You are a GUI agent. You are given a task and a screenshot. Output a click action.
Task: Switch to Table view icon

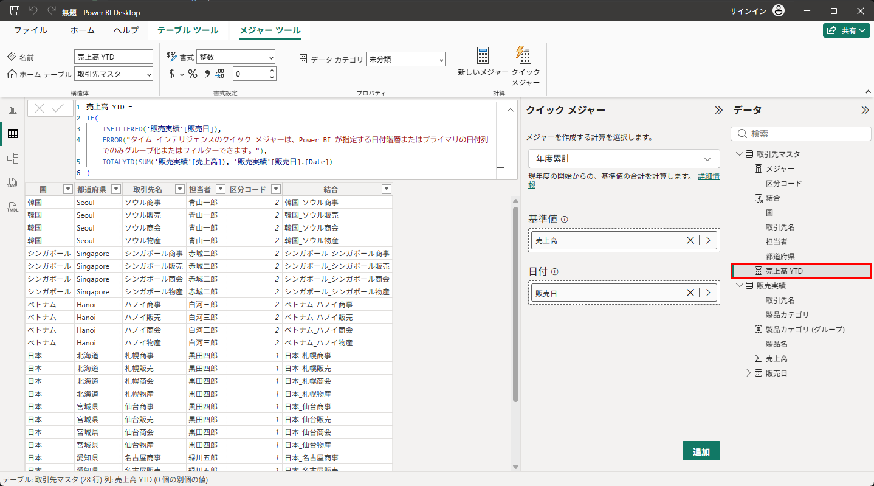point(12,134)
